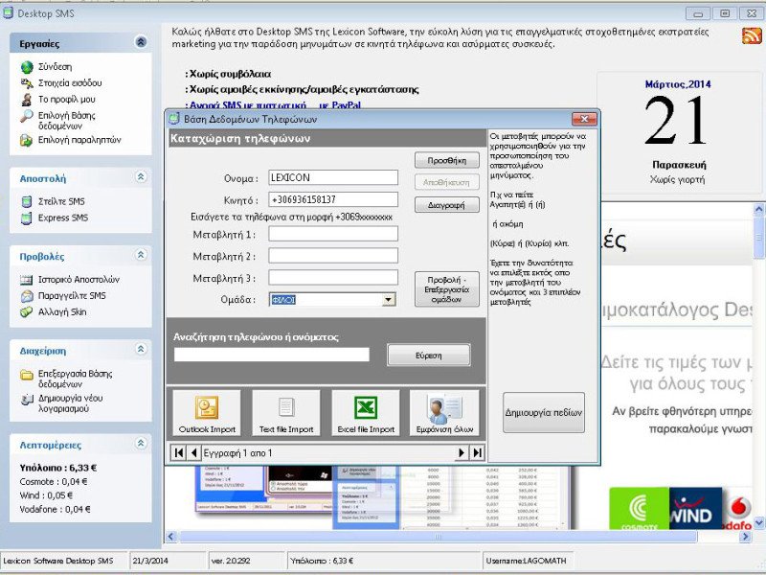Go to previous record arrow
The image size is (766, 575).
pos(194,453)
